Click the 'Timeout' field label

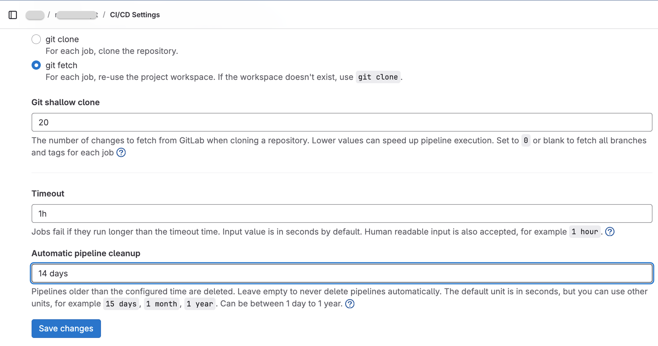(48, 194)
